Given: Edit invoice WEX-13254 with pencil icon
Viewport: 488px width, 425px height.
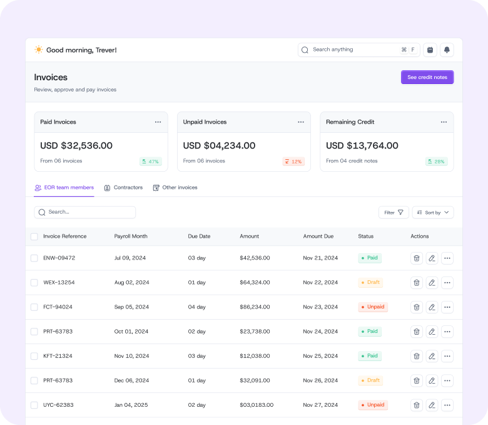Looking at the screenshot, I should 432,283.
